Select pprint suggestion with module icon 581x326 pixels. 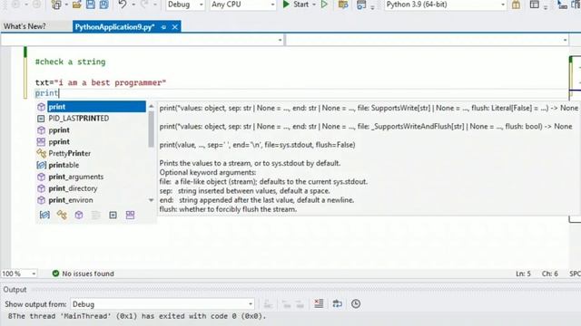(x=59, y=141)
